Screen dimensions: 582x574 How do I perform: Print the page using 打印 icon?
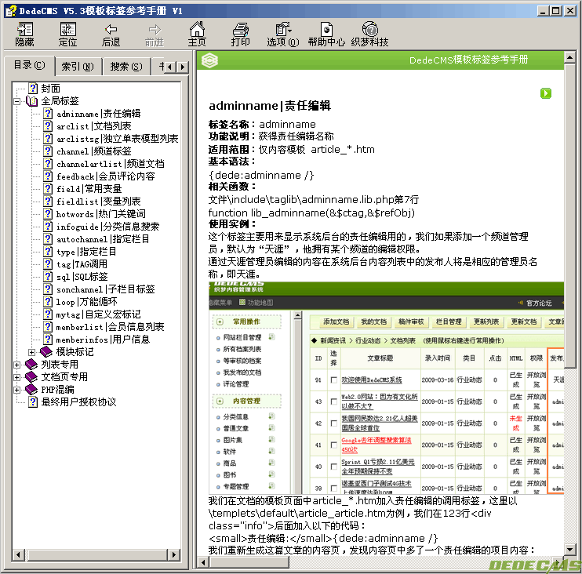[240, 35]
